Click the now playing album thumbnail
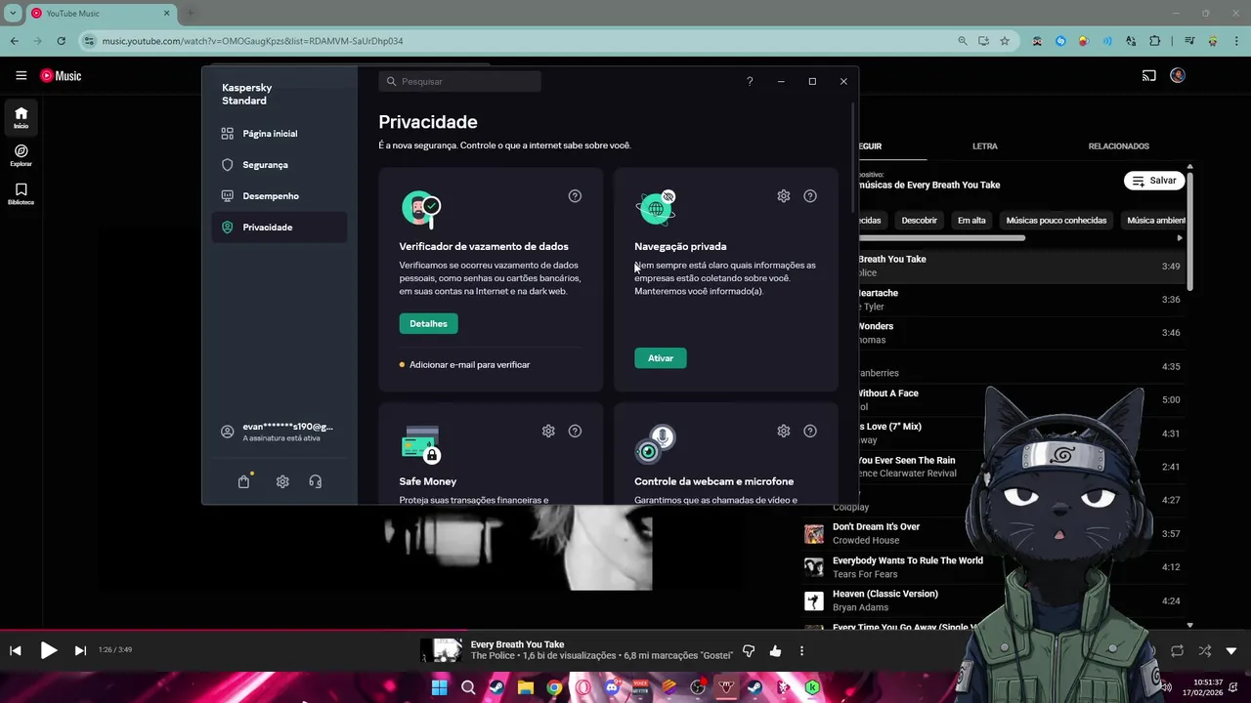Screen dimensions: 1251x703 (x=442, y=650)
